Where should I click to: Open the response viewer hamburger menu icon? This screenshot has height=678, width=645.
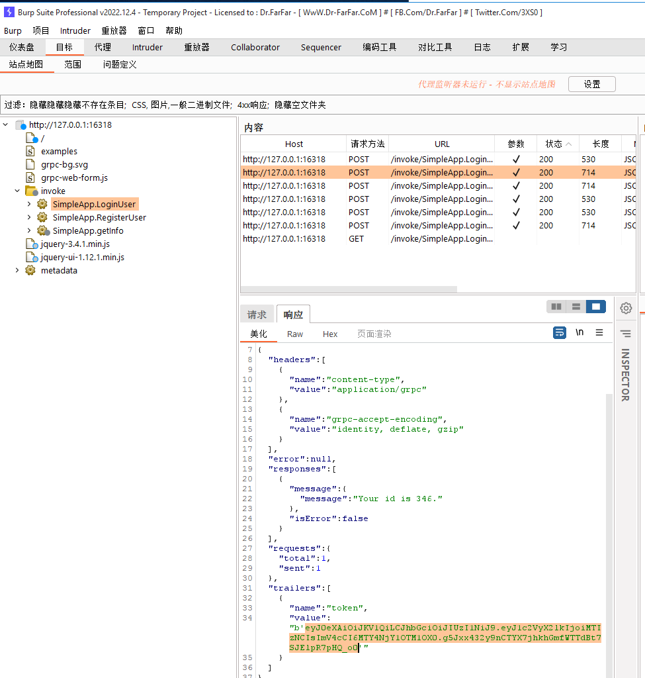pos(599,333)
